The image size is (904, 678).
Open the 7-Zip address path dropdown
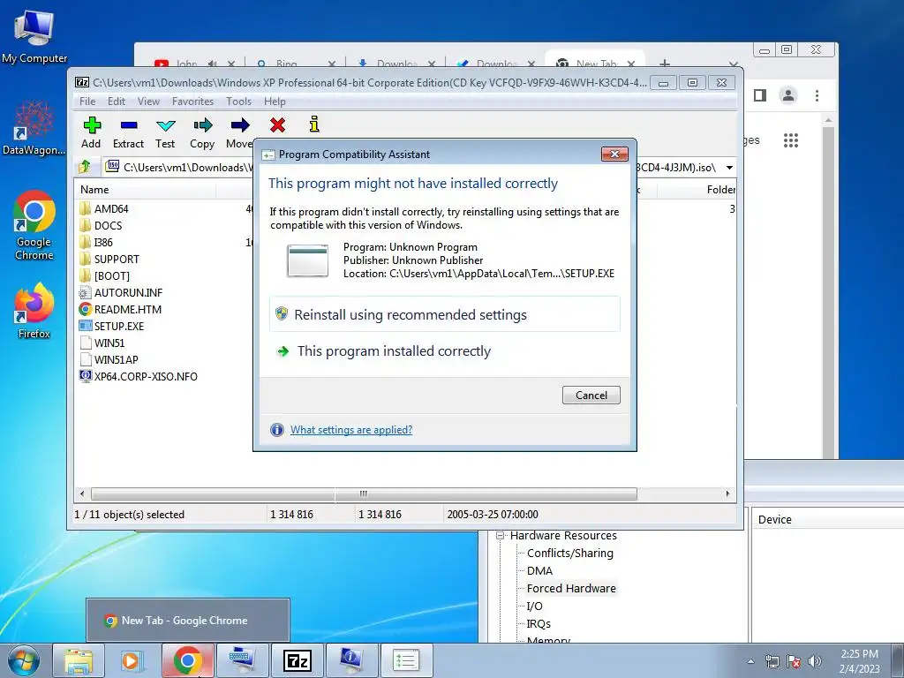[x=729, y=168]
